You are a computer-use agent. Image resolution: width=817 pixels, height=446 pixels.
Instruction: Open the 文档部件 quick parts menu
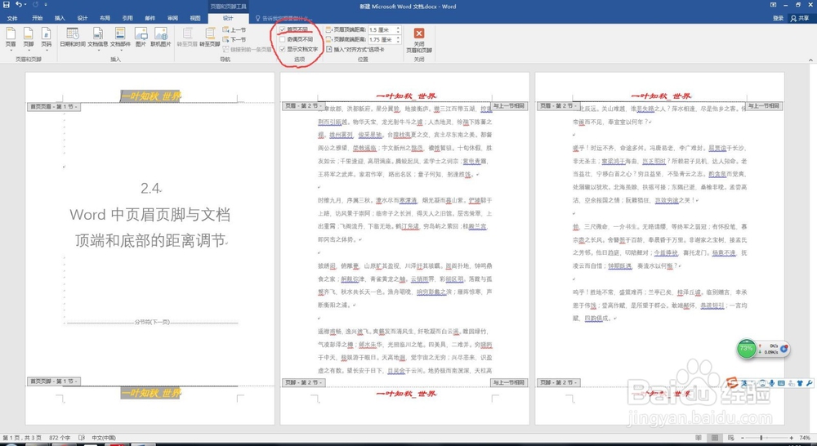pos(120,38)
